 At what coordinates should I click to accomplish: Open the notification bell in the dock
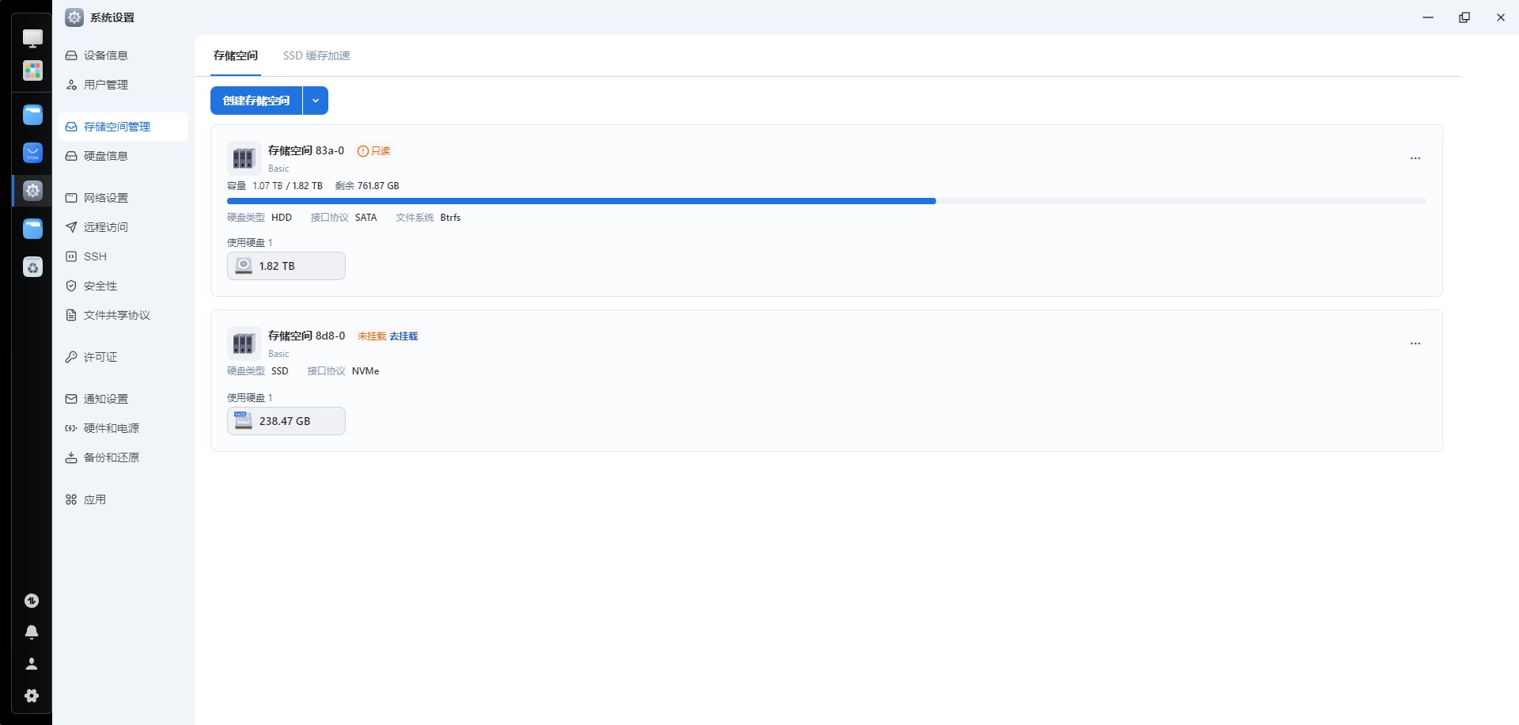(32, 632)
